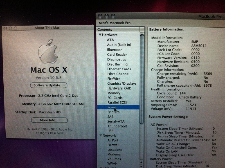Select FireWire in the Hardware list
The height and width of the screenshot is (168, 225).
tap(114, 79)
